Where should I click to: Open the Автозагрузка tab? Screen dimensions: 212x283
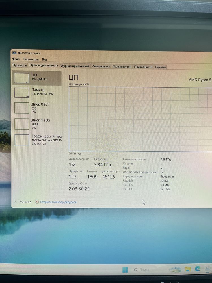(x=101, y=66)
